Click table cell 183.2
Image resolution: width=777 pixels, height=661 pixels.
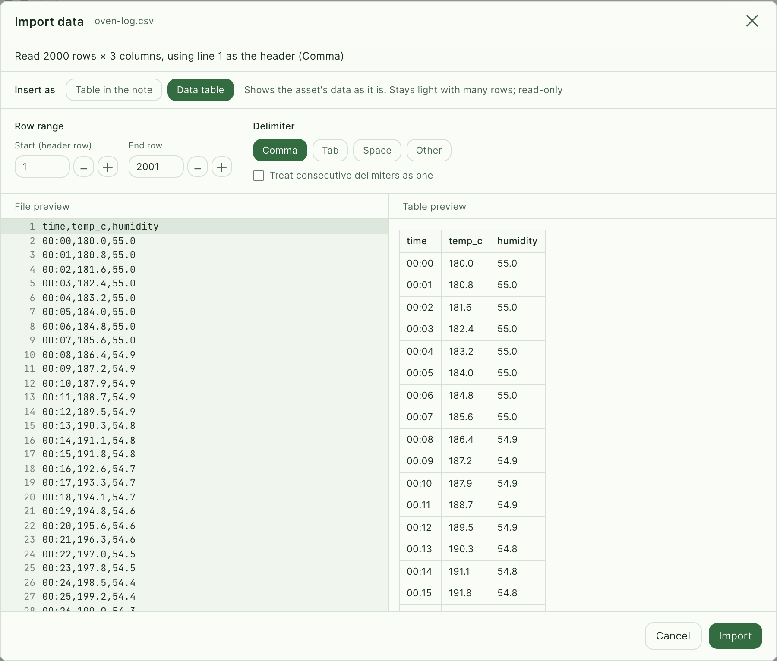click(466, 351)
